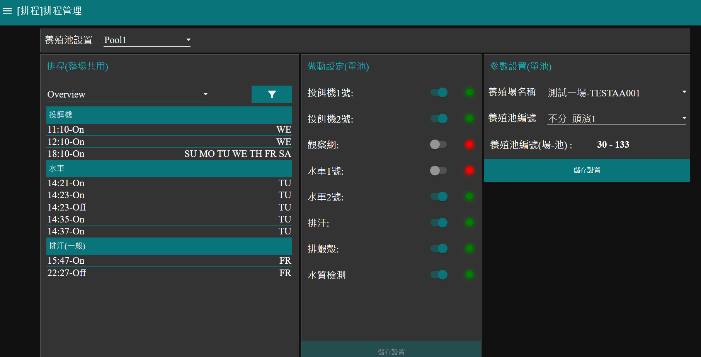Select the 22:27-Off drainage schedule entry
This screenshot has height=357, width=701.
pos(169,273)
